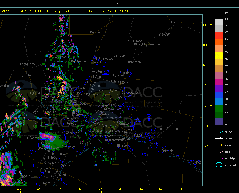This screenshot has height=193, width=239.
Task: Pick the light blue 30–35 dBZ swatch
Action: point(219,102)
